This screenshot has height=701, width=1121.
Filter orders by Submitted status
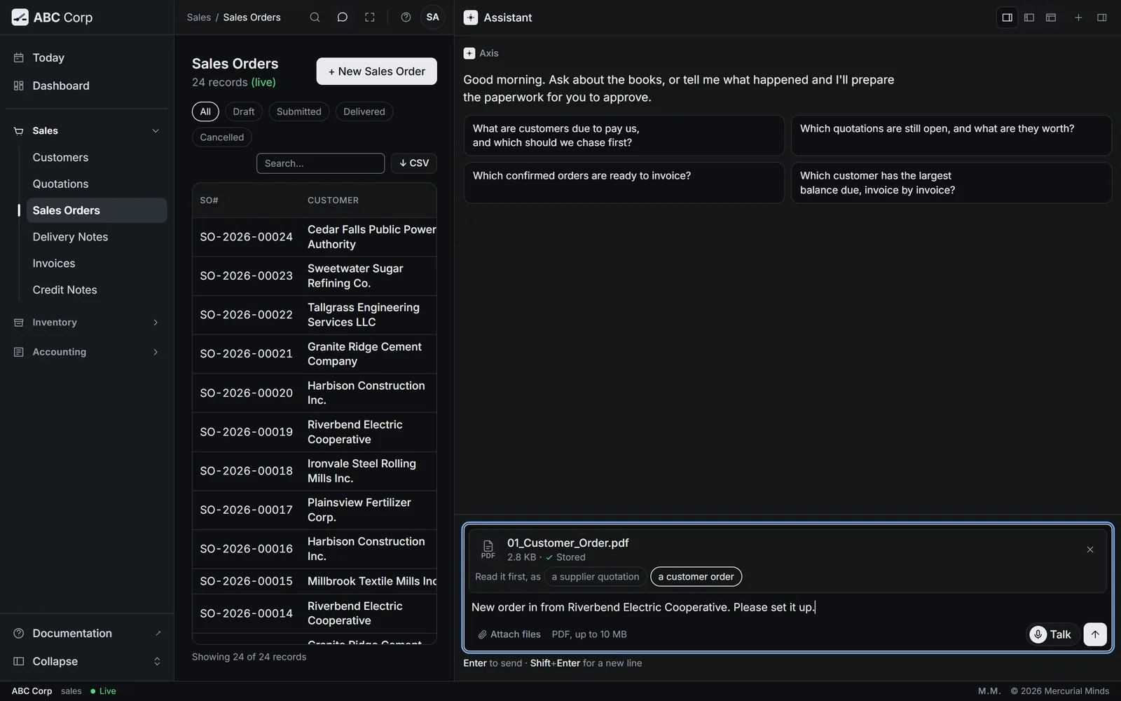click(x=299, y=111)
